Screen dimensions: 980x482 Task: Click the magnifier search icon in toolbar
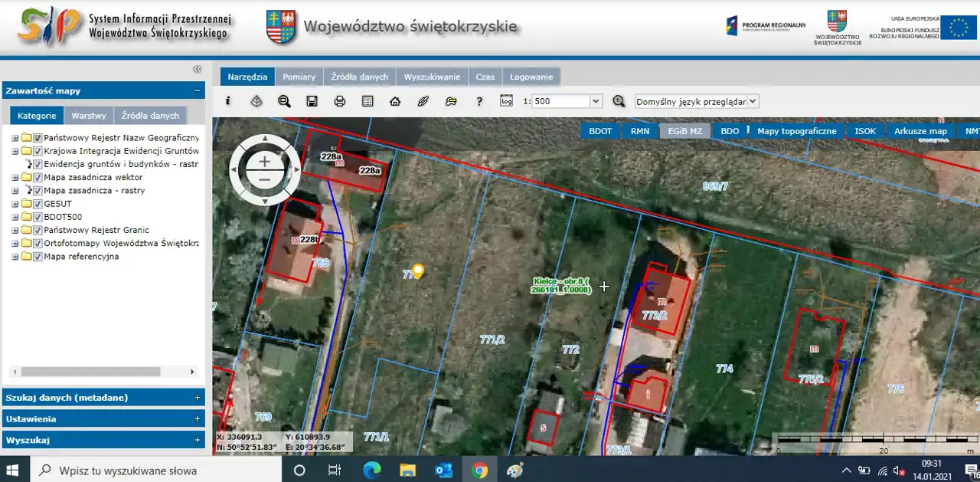(284, 101)
